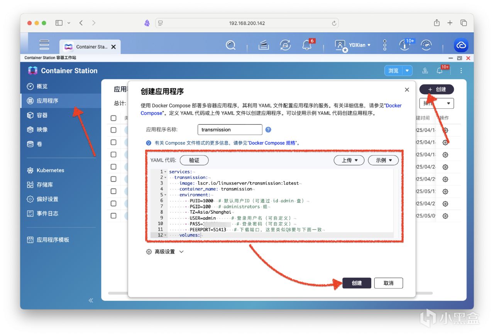
Task: Open the QTS search magnifier
Action: pyautogui.click(x=231, y=45)
